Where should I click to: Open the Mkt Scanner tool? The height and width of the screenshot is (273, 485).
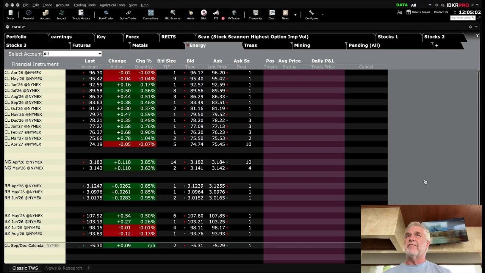pyautogui.click(x=173, y=15)
